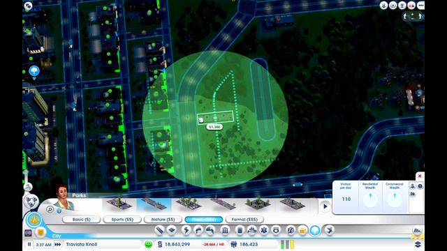Zoom in with the plus camera control
Viewport: 447px width, 251px height.
(x=412, y=14)
